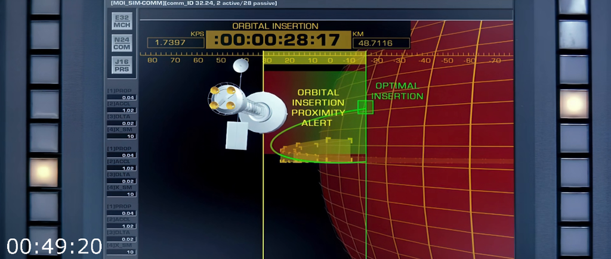The width and height of the screenshot is (611, 259).
Task: Activate the J16 PRS button
Action: [x=122, y=65]
